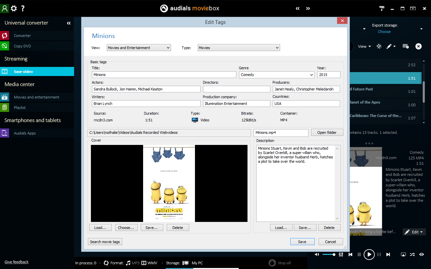Open Movies and entertainment section
The height and width of the screenshot is (269, 431).
point(37,97)
